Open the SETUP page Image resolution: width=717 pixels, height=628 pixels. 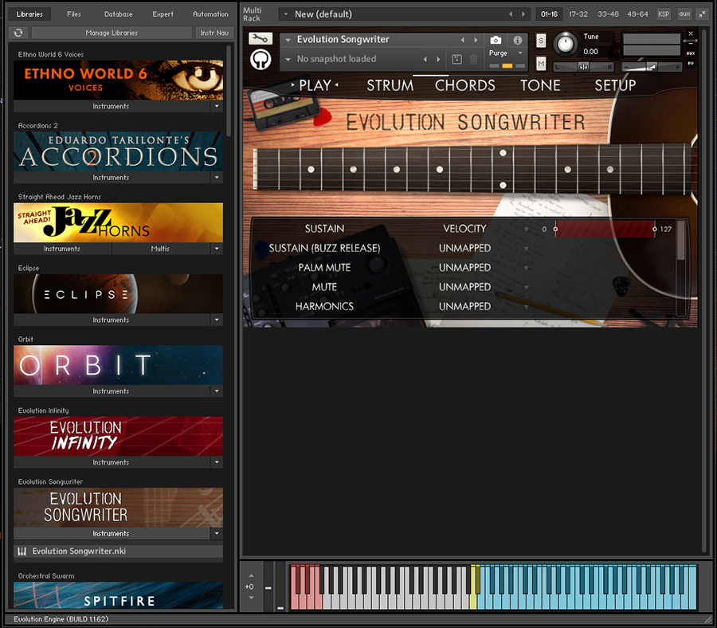[x=615, y=85]
